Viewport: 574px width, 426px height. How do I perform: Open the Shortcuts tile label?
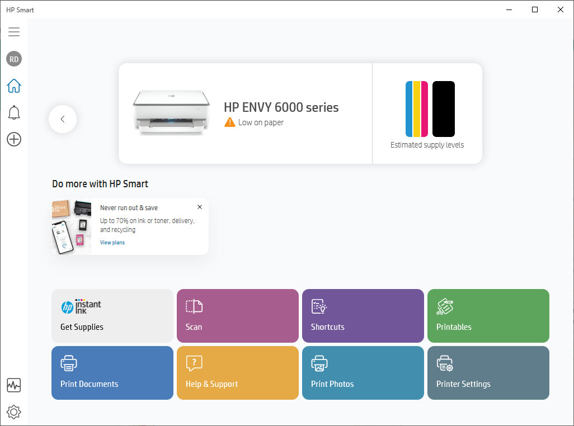pyautogui.click(x=328, y=327)
